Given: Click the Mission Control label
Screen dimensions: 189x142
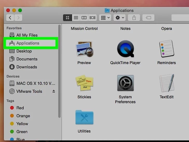Looking at the screenshot, I should pos(84,29).
